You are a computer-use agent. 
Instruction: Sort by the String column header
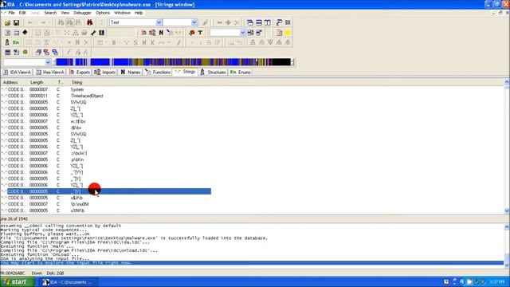77,82
